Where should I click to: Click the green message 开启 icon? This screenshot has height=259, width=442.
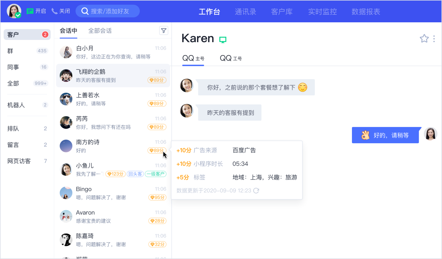tap(30, 11)
